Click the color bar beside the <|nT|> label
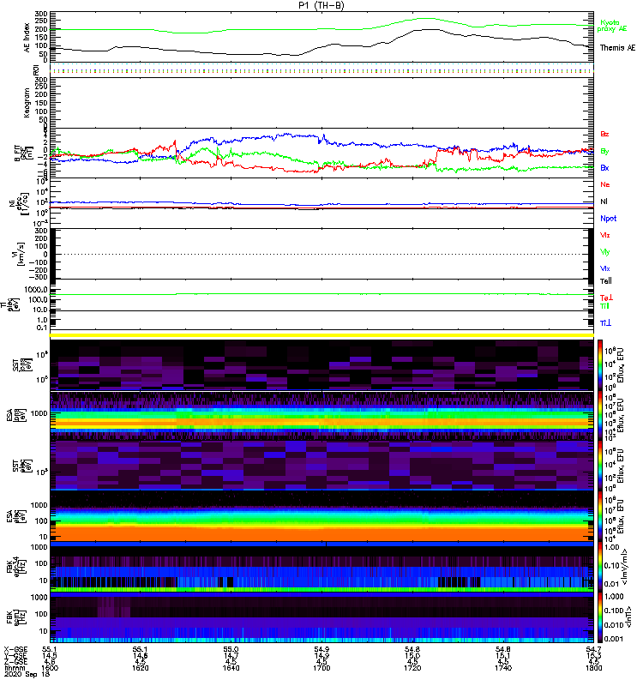The height and width of the screenshot is (686, 643). (599, 617)
